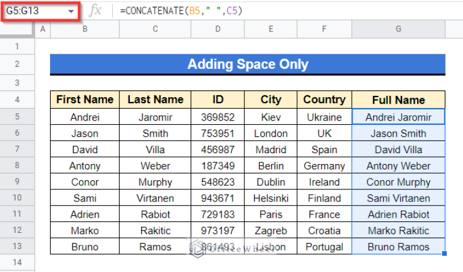
Task: Select cell with ID 753951
Action: click(x=218, y=133)
